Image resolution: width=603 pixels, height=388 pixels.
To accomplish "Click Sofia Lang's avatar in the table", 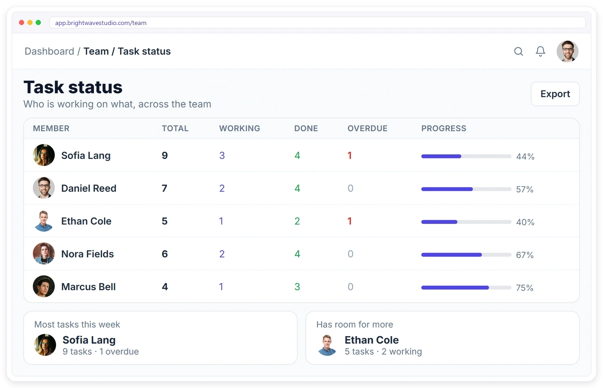I will pos(44,155).
